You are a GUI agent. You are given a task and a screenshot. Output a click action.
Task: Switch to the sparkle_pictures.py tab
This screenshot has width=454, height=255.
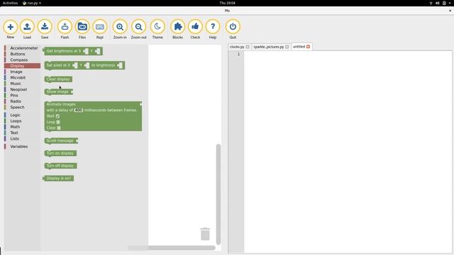(x=268, y=47)
